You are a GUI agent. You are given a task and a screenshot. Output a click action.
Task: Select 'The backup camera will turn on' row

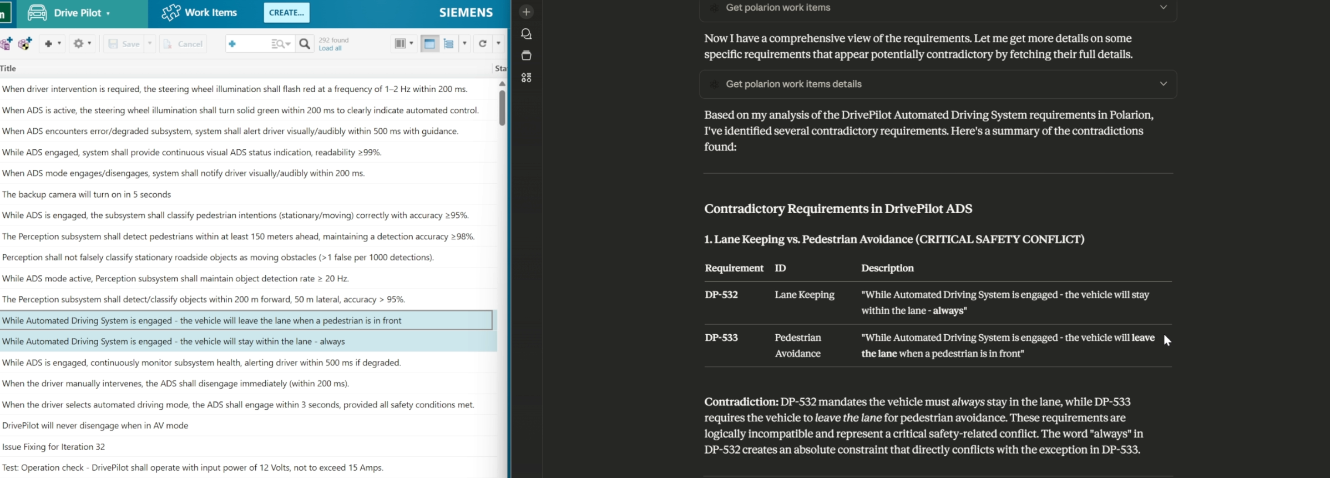(87, 194)
